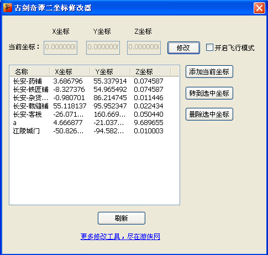Click Y value 54.965492

(110, 90)
